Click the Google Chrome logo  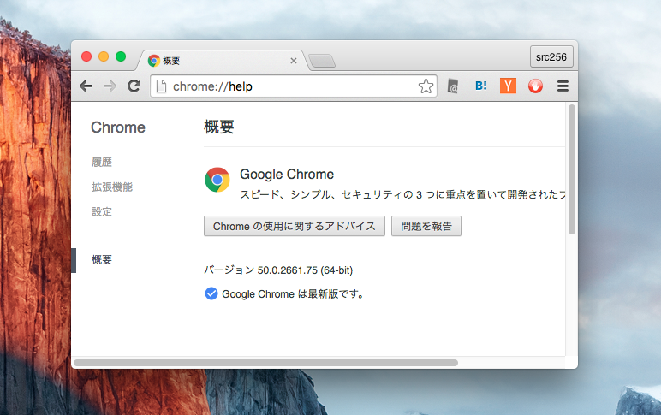click(x=217, y=180)
